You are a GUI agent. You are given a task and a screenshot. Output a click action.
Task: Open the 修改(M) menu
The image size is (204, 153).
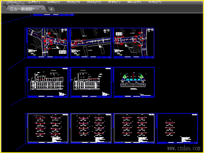(x=94, y=2)
